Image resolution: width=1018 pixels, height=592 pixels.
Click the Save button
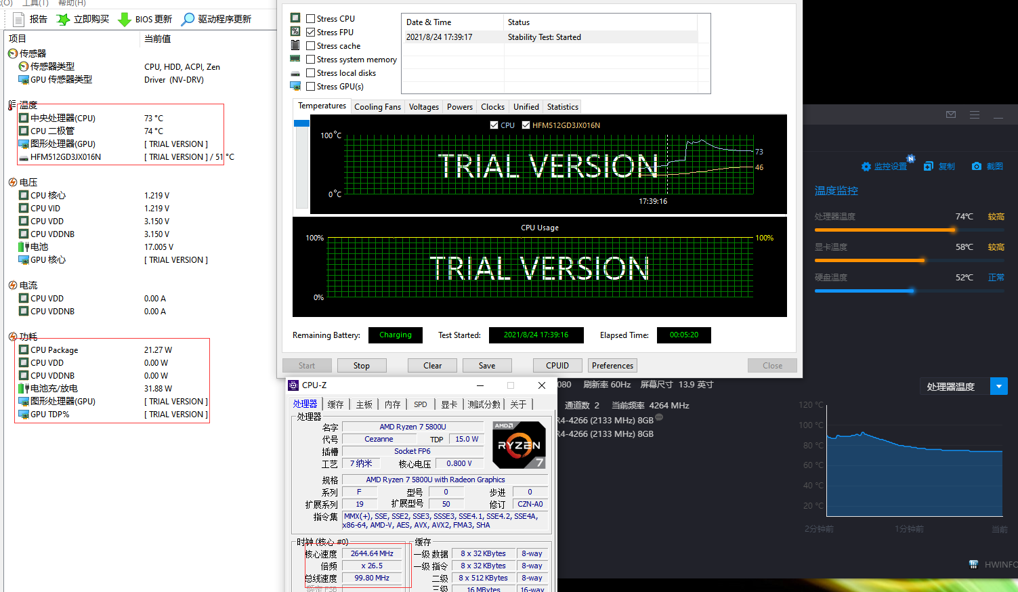487,366
